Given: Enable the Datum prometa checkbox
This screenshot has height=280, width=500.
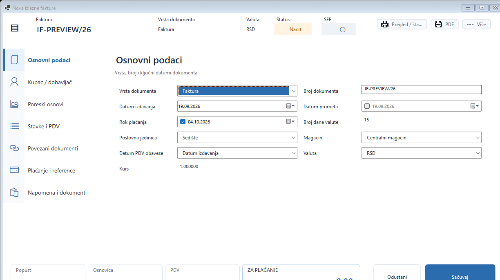Looking at the screenshot, I should click(367, 106).
